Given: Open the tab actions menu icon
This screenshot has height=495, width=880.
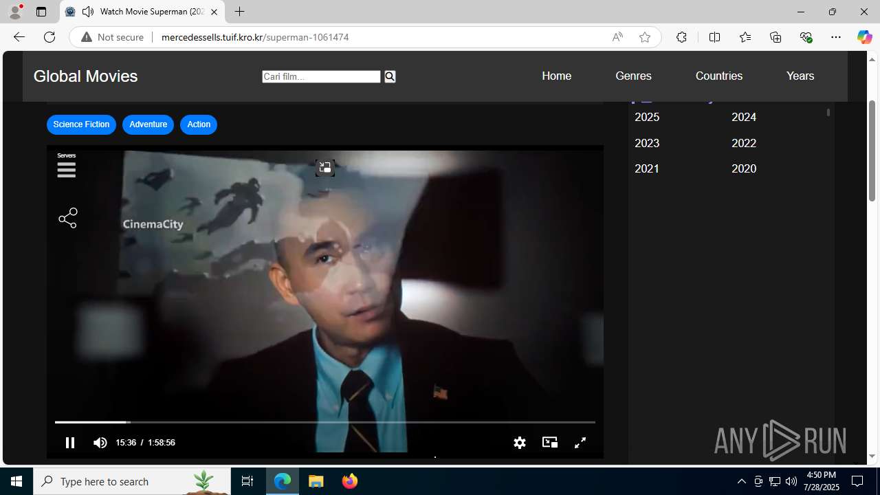Looking at the screenshot, I should [x=41, y=12].
